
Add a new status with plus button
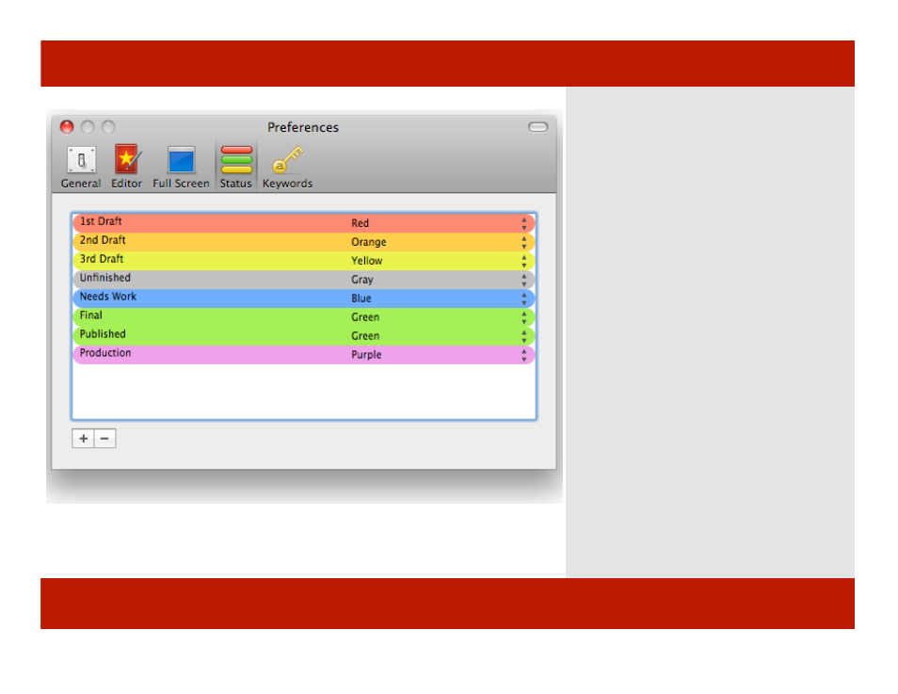coord(83,439)
